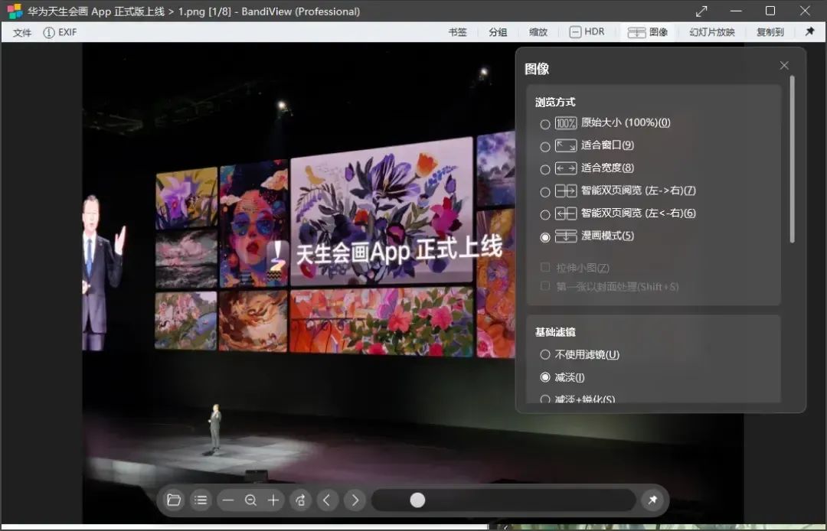Rotate the image with rotate icon
This screenshot has height=531, width=827.
300,500
